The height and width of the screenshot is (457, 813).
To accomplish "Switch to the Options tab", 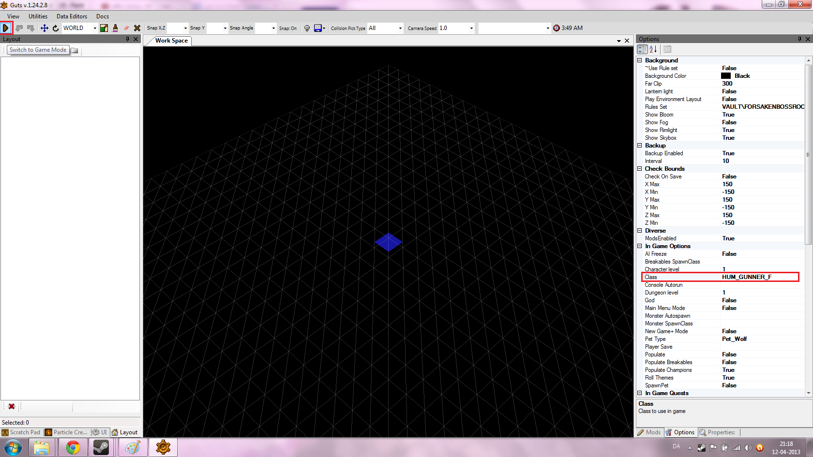I will [680, 432].
